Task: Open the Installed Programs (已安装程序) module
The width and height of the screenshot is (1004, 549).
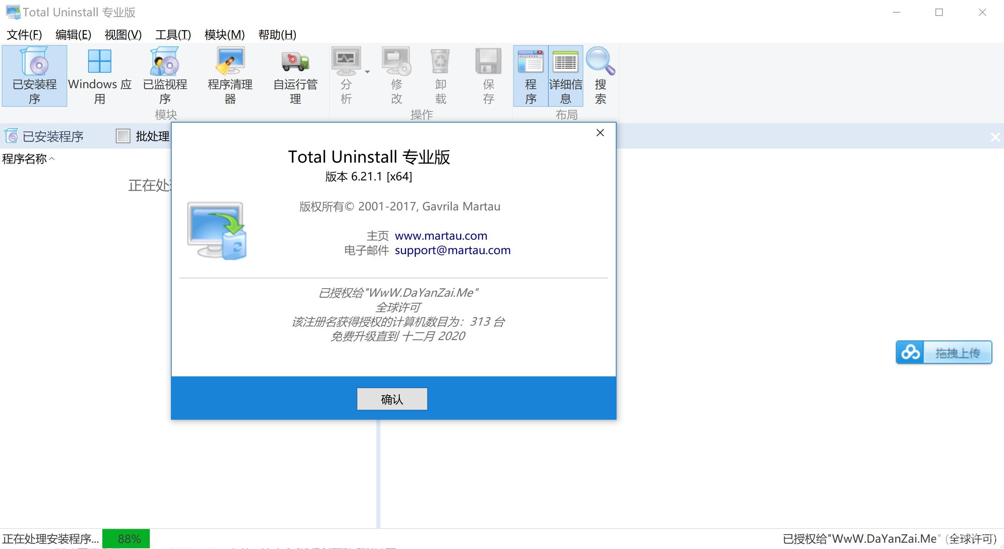Action: click(34, 76)
